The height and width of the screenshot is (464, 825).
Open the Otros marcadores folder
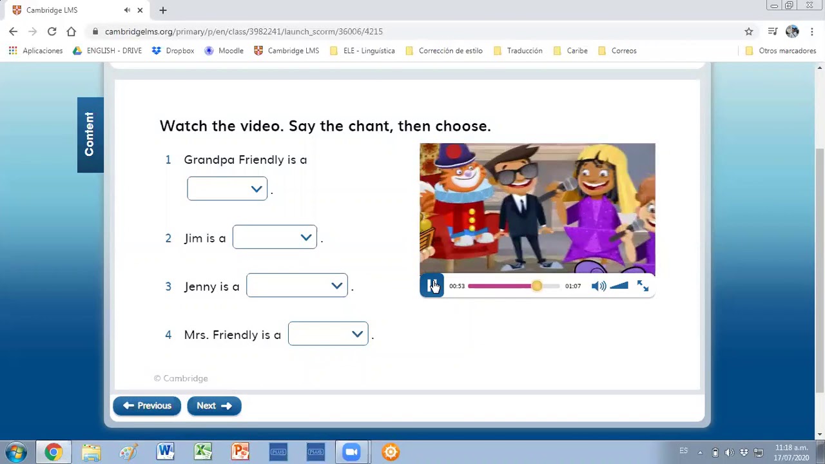tap(780, 50)
